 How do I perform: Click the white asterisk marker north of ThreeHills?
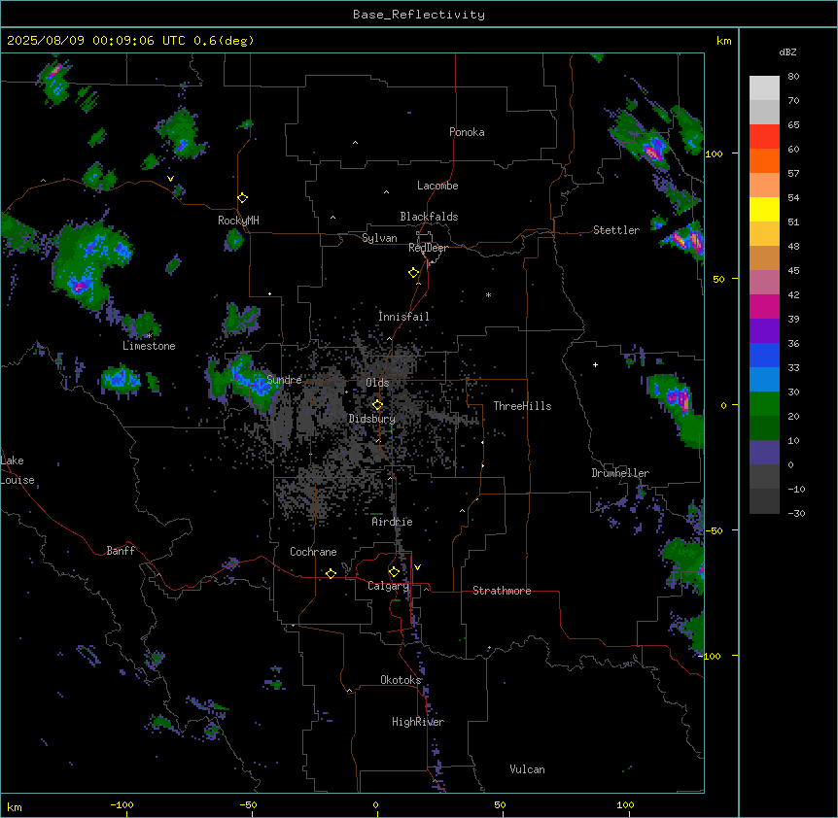(488, 294)
